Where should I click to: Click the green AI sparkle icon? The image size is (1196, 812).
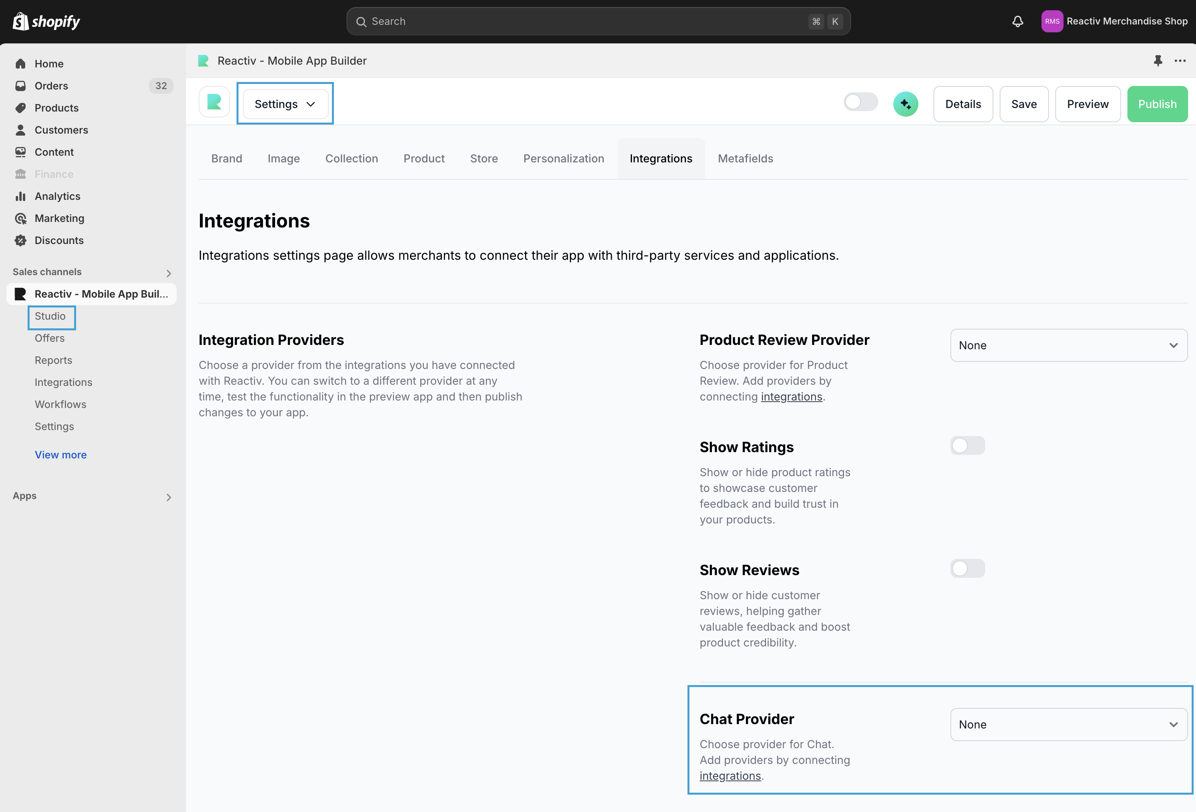tap(906, 104)
